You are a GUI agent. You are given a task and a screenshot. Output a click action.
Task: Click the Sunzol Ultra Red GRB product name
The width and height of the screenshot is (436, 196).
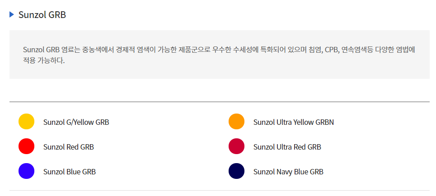tap(287, 147)
